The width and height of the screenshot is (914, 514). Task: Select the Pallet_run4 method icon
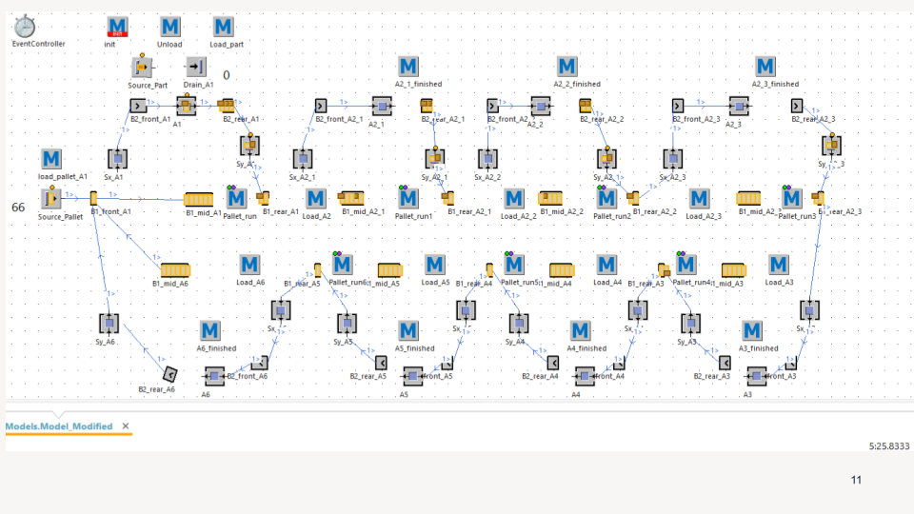[685, 265]
